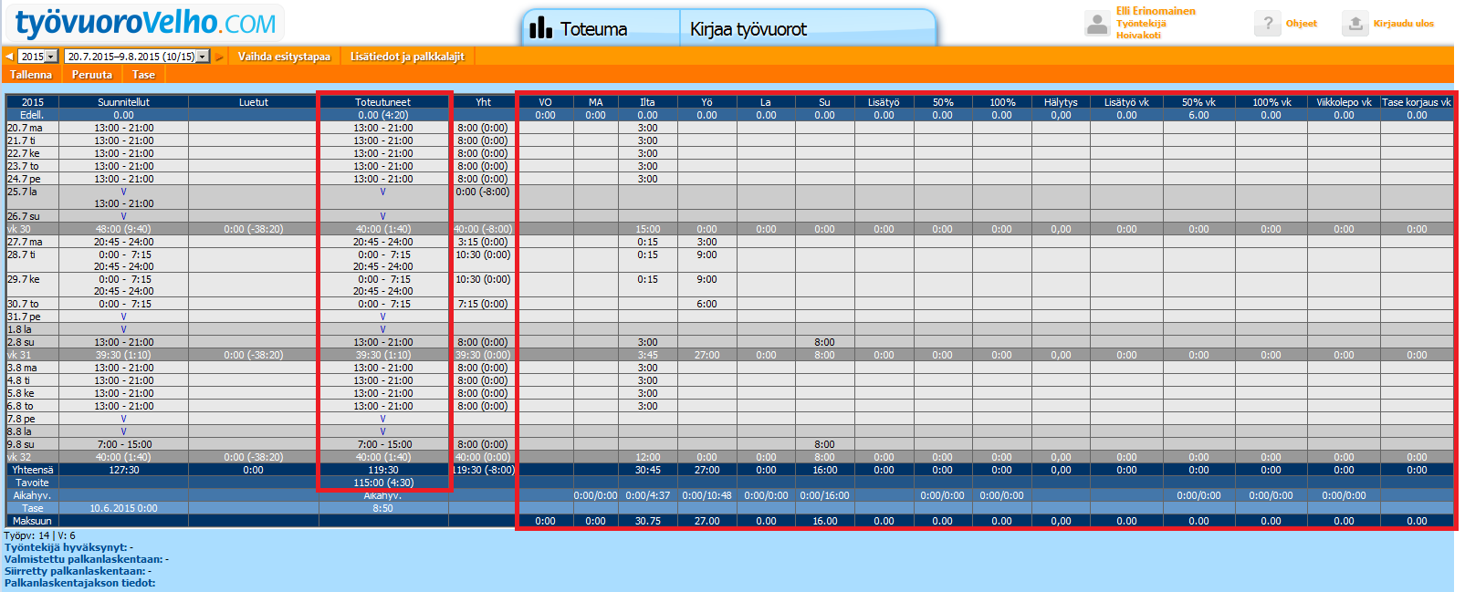Open the Ohjeet help link
1465x592 pixels.
[1302, 24]
